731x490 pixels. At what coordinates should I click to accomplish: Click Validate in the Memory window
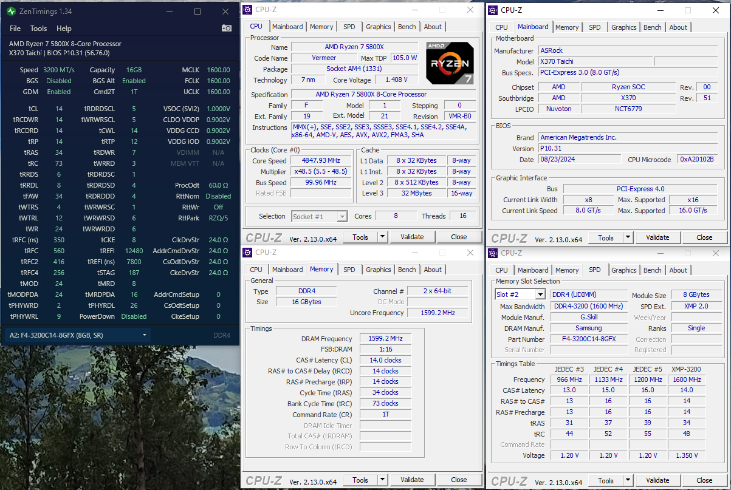click(x=412, y=479)
